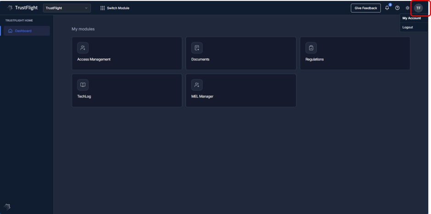Click the TrustFlight icon at bottom-left corner

7,206
